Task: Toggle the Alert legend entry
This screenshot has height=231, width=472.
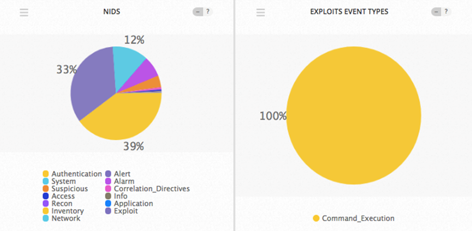Action: pyautogui.click(x=118, y=174)
